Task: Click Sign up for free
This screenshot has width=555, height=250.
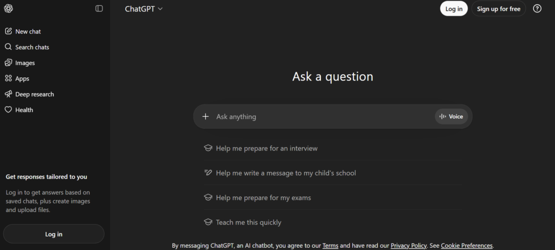Action: [x=499, y=9]
